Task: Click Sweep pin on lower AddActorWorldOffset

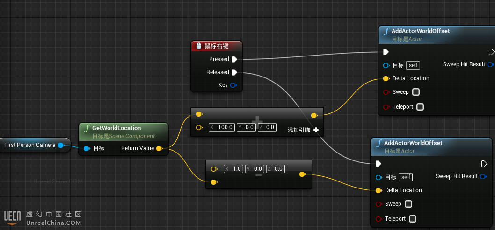Action: tap(379, 204)
